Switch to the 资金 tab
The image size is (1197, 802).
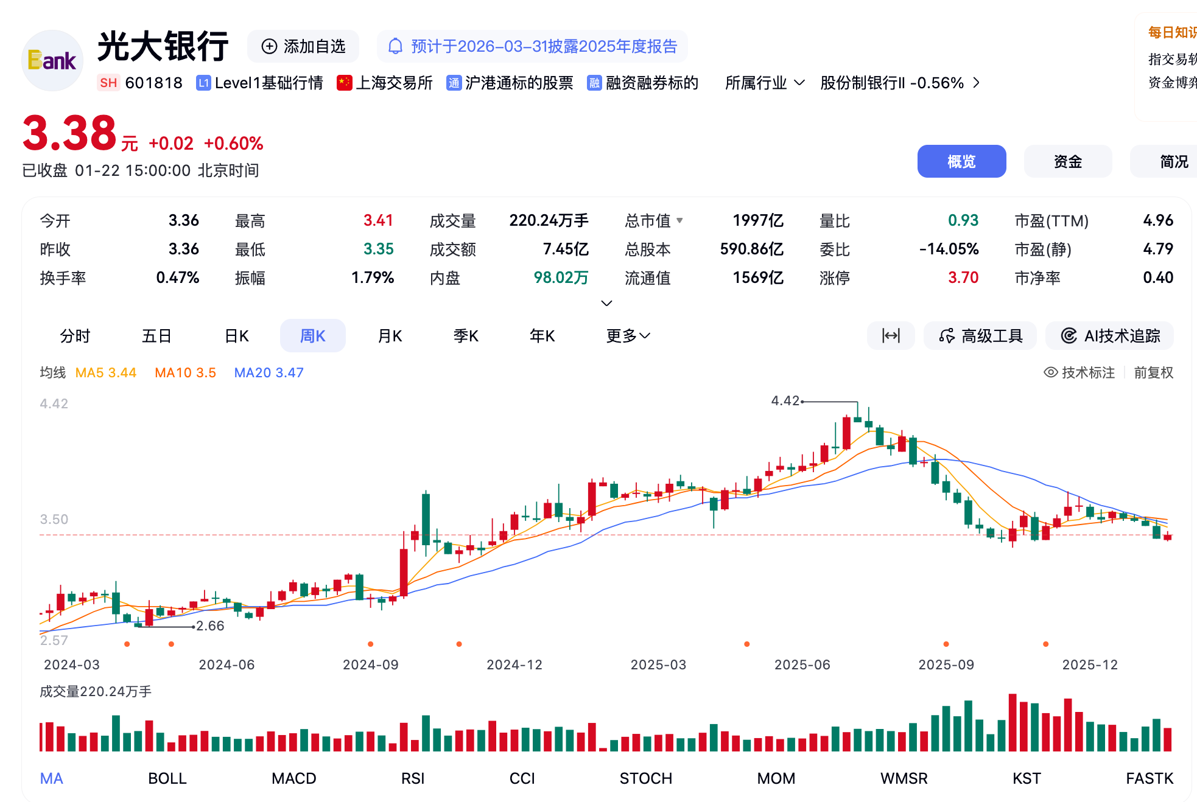click(1067, 161)
